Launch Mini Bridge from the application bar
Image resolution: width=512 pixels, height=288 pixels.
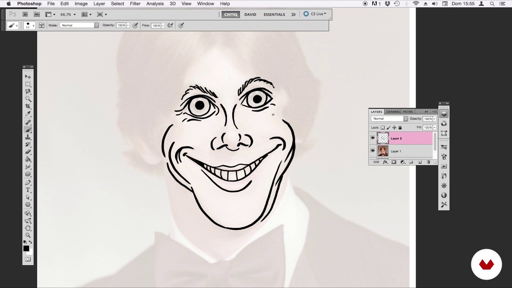click(x=37, y=14)
